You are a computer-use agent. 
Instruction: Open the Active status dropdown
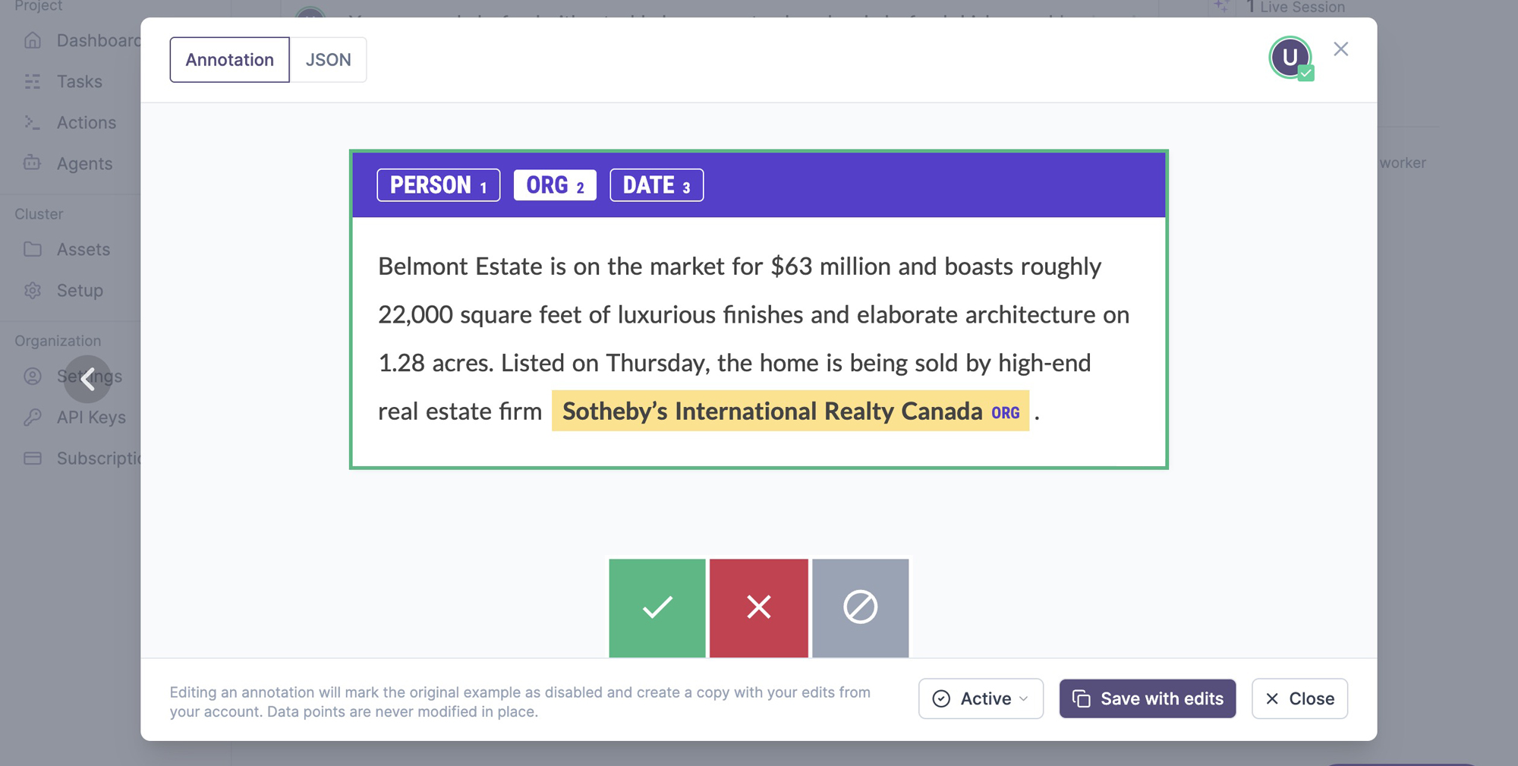point(981,698)
